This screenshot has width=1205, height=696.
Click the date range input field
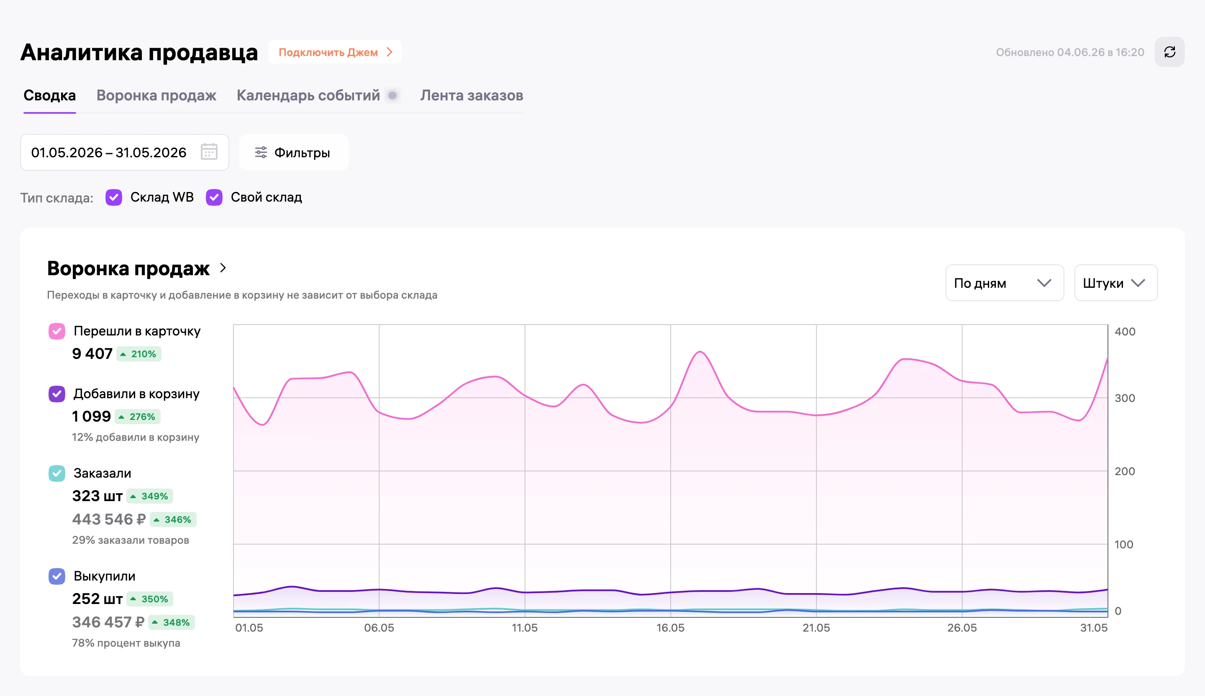pyautogui.click(x=125, y=153)
